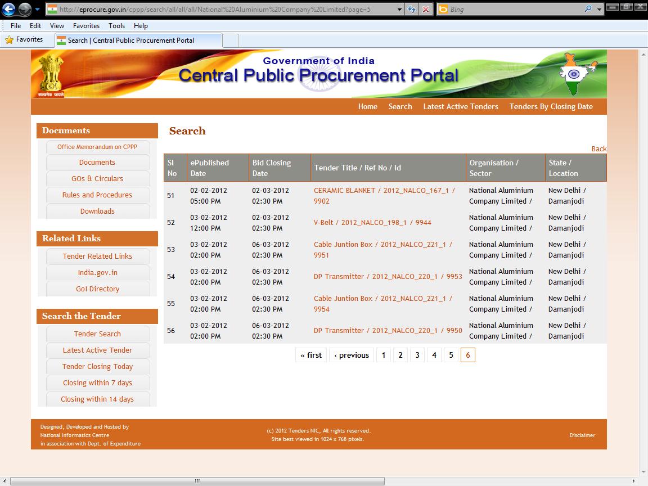Expand the address bar URL dropdown
Screen dimensions: 648x486
pyautogui.click(x=399, y=9)
